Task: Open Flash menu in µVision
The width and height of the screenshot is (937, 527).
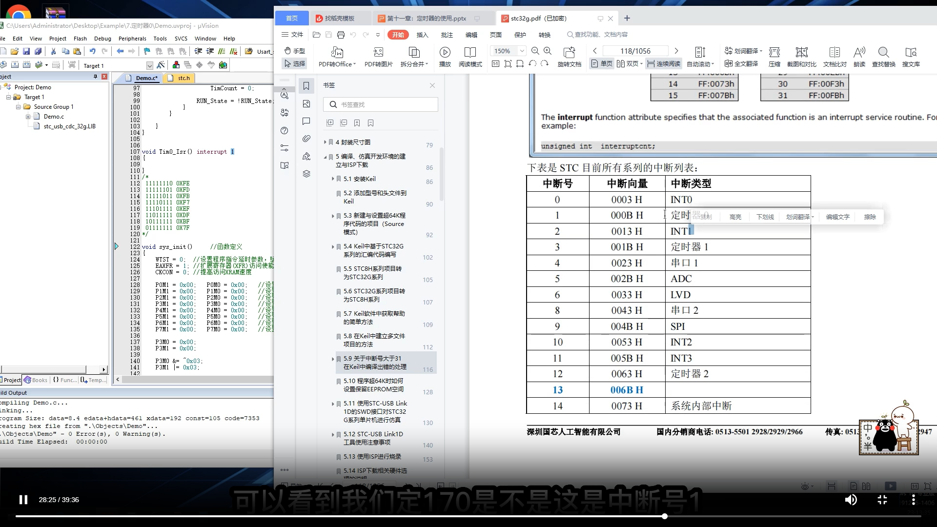Action: tap(80, 39)
